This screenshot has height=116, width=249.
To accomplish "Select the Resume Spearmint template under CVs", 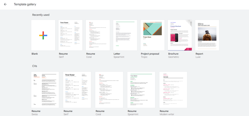I will (x=141, y=90).
